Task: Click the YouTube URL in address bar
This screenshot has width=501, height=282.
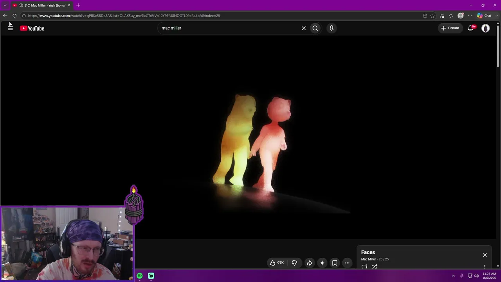Action: 124,16
